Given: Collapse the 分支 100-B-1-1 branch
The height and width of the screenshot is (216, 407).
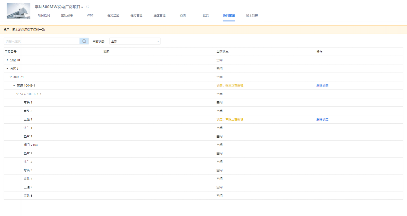Looking at the screenshot, I should [18, 94].
